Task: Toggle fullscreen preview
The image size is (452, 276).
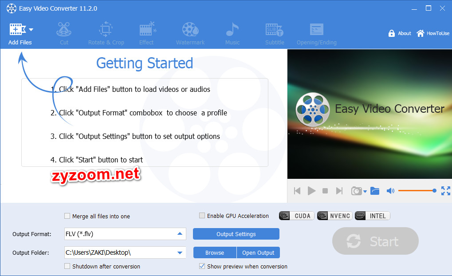Action: pos(446,191)
